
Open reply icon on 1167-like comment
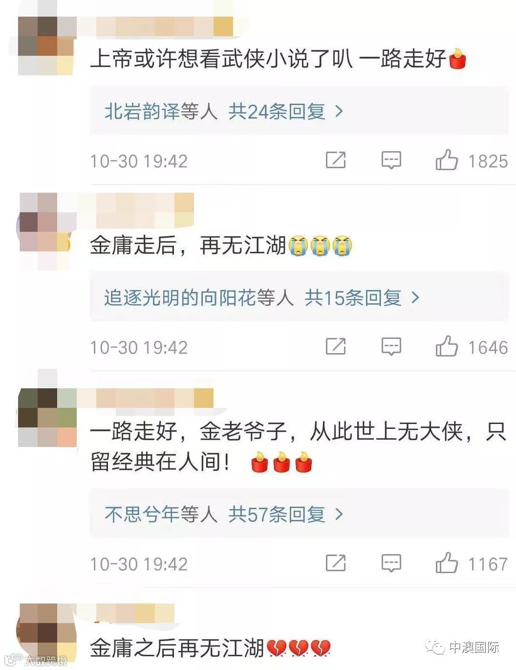[x=391, y=563]
